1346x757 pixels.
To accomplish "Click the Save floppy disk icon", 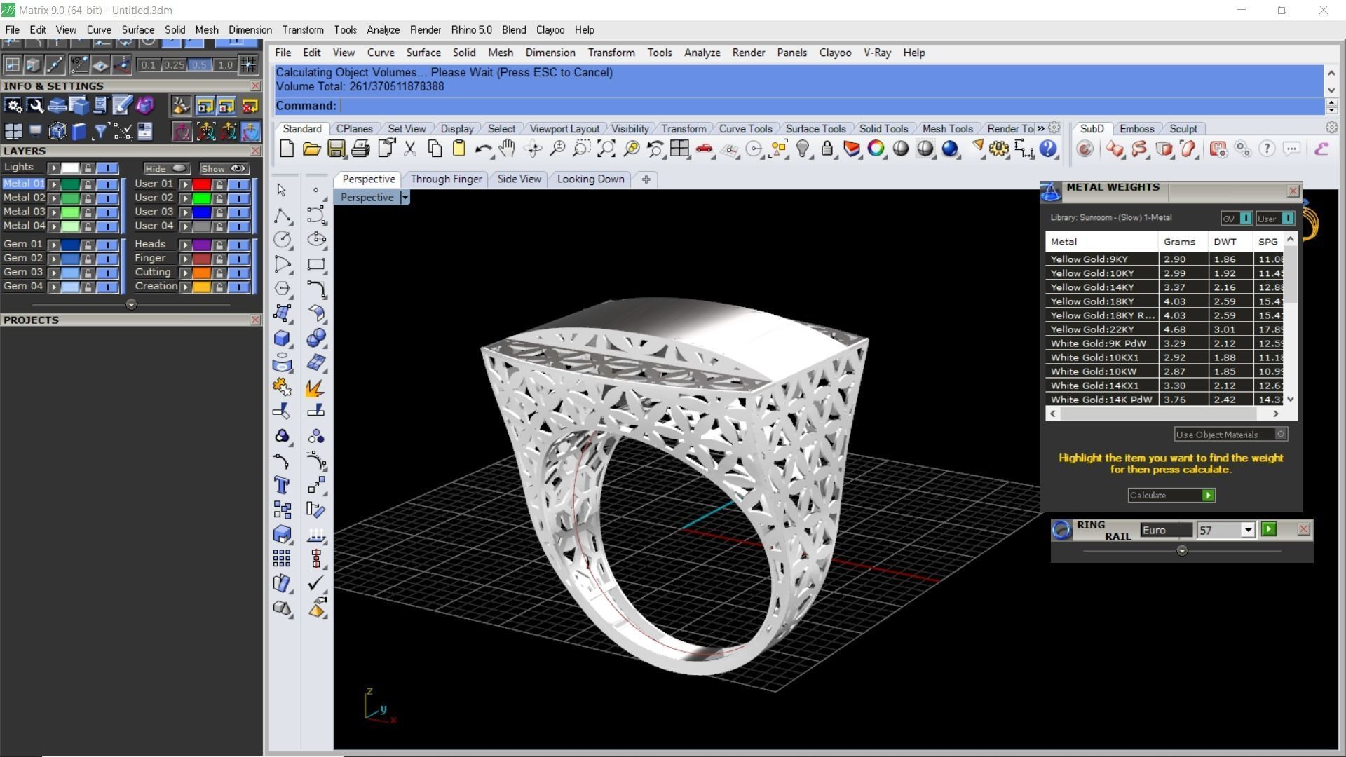I will (x=336, y=149).
